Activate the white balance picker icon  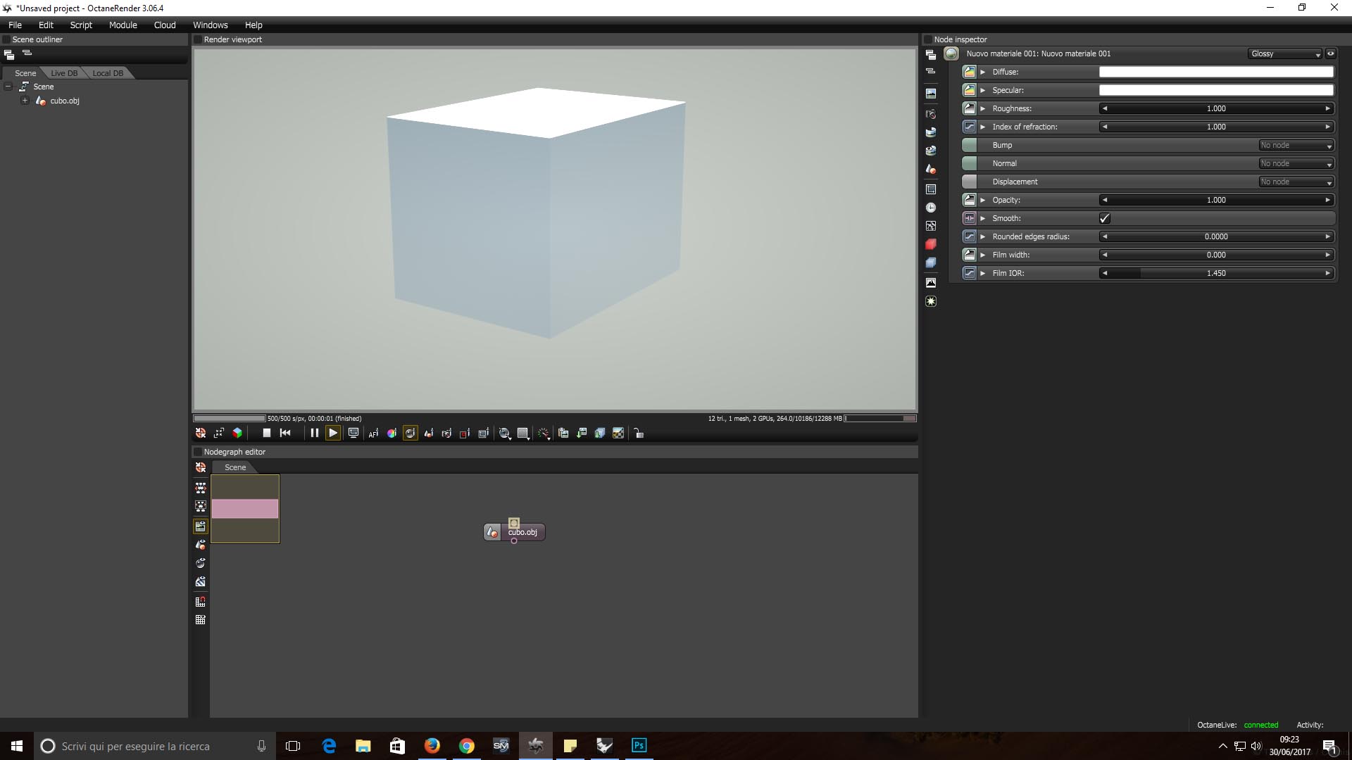392,433
